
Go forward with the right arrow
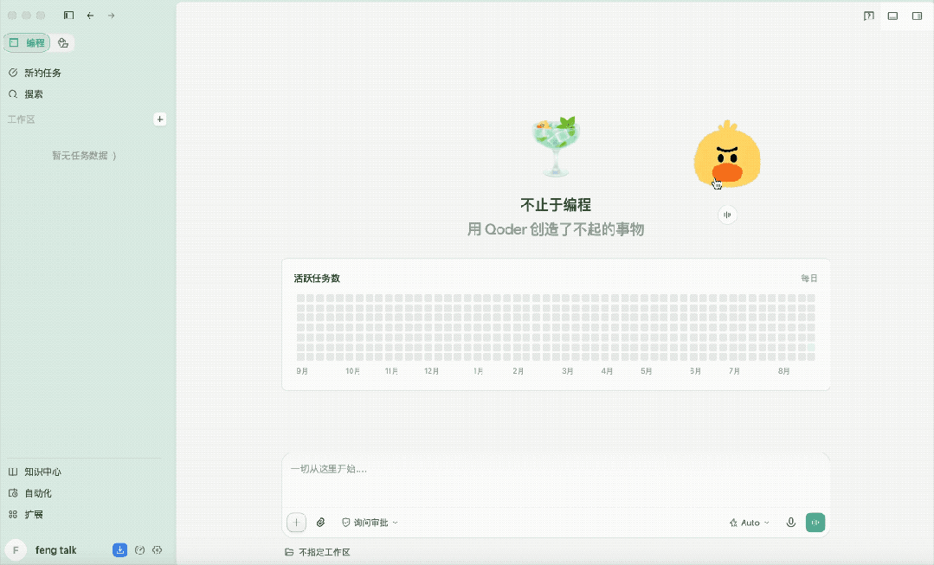pos(112,16)
